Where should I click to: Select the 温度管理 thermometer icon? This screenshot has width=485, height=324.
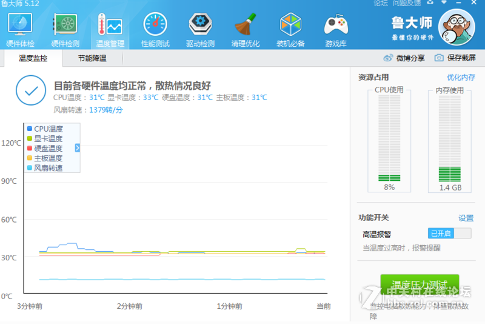pyautogui.click(x=110, y=24)
